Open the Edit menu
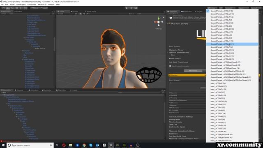This screenshot has width=263, height=148. point(7,5)
